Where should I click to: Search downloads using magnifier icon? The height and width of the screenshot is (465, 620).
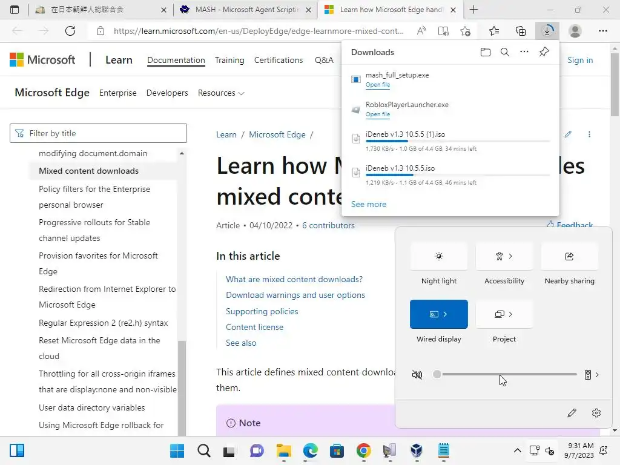coord(505,52)
